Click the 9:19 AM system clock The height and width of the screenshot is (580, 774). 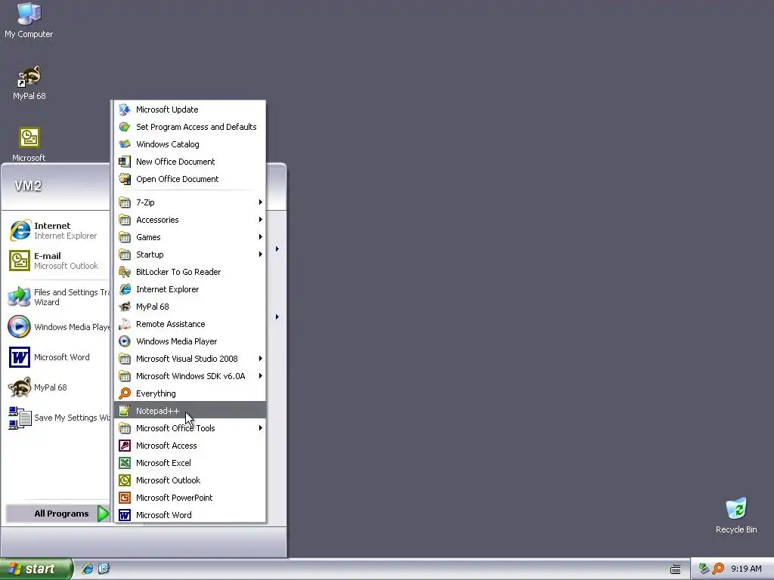pyautogui.click(x=746, y=569)
